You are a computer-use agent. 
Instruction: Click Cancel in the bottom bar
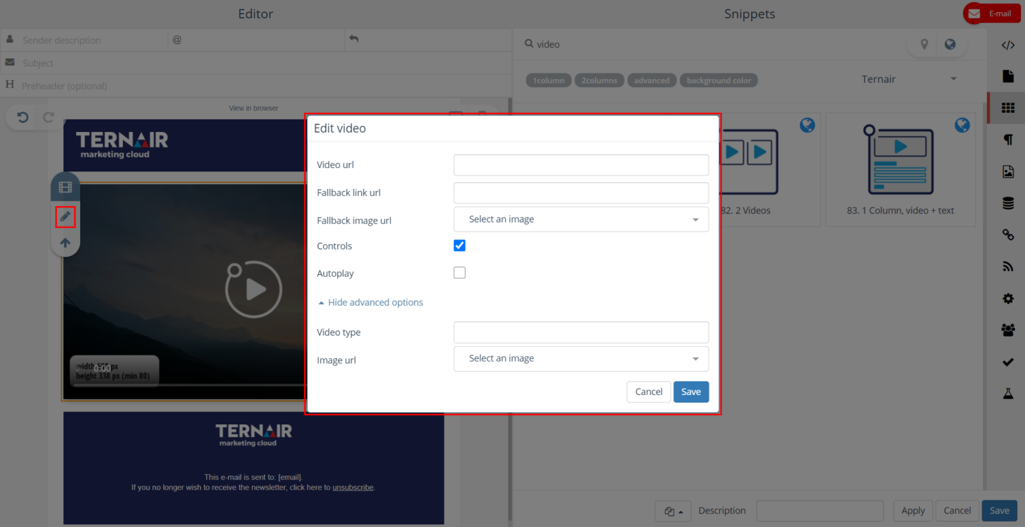(x=957, y=511)
